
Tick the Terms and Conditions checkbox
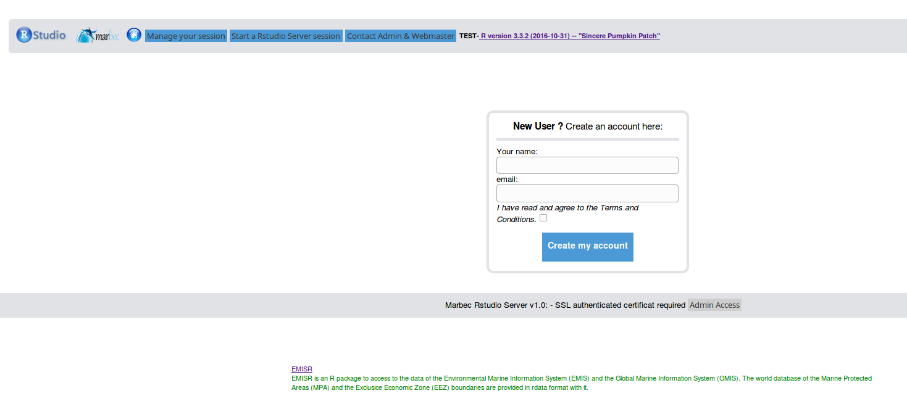tap(543, 218)
